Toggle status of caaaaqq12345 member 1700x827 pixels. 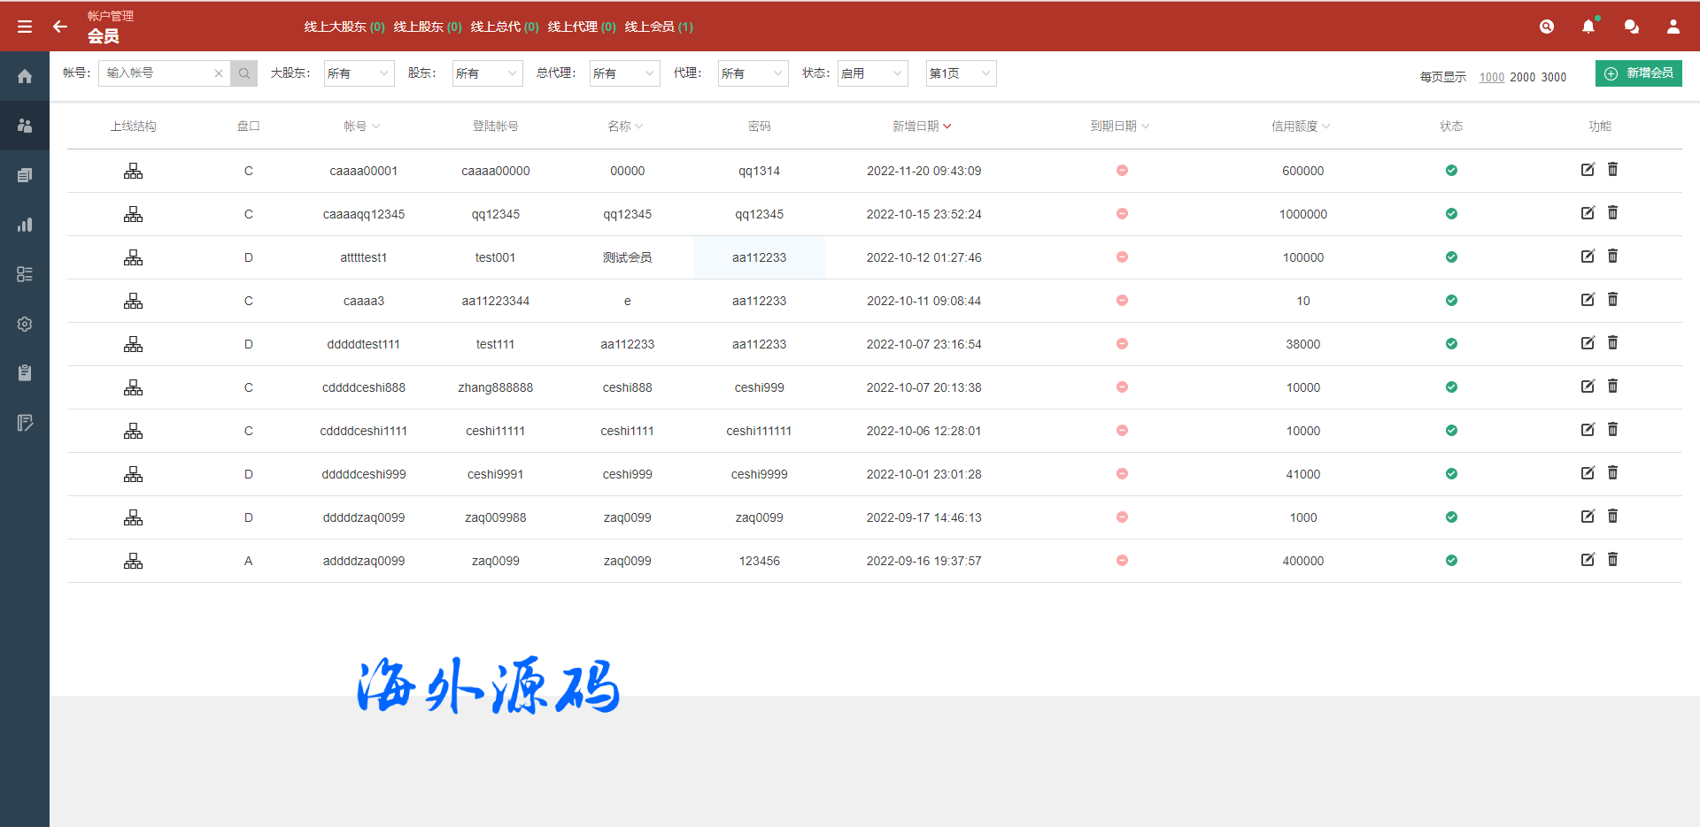pos(1451,214)
